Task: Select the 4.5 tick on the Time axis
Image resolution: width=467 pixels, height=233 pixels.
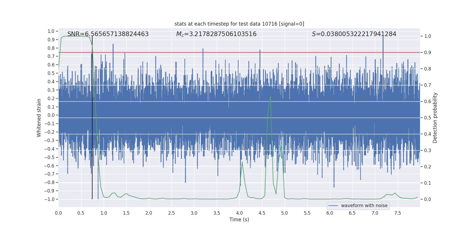Action: click(x=262, y=213)
